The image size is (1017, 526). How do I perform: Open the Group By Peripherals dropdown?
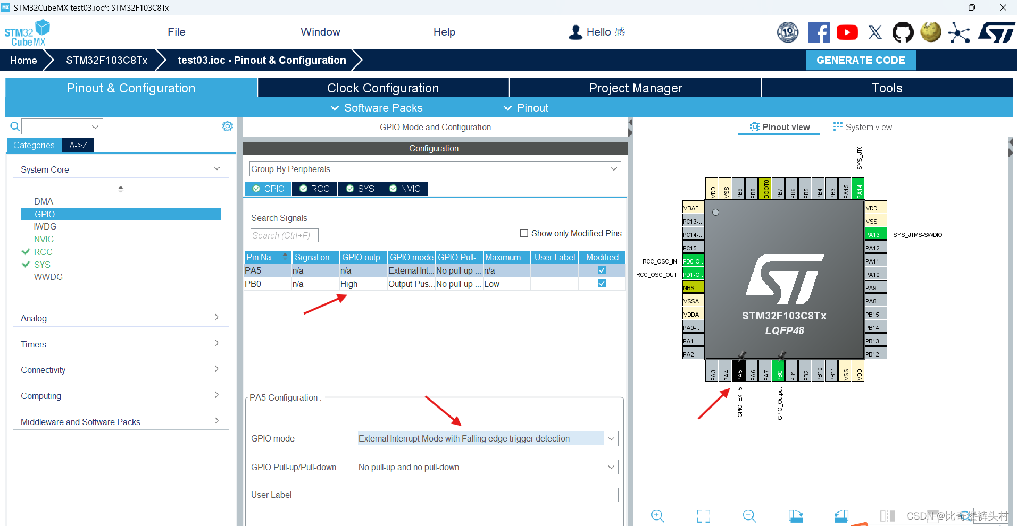coord(435,169)
